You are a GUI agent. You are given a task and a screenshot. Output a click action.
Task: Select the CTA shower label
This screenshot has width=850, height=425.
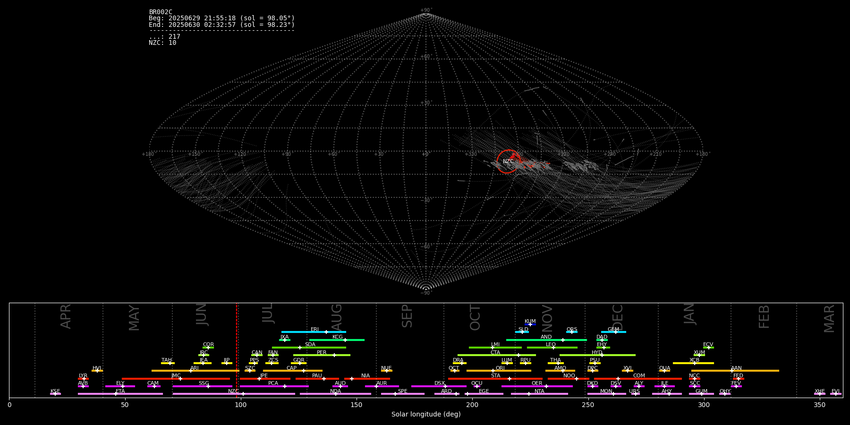495,353
